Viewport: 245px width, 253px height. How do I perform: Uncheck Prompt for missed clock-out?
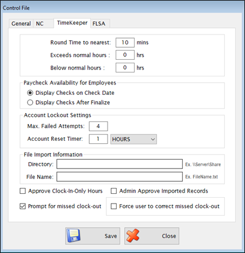[x=23, y=206]
